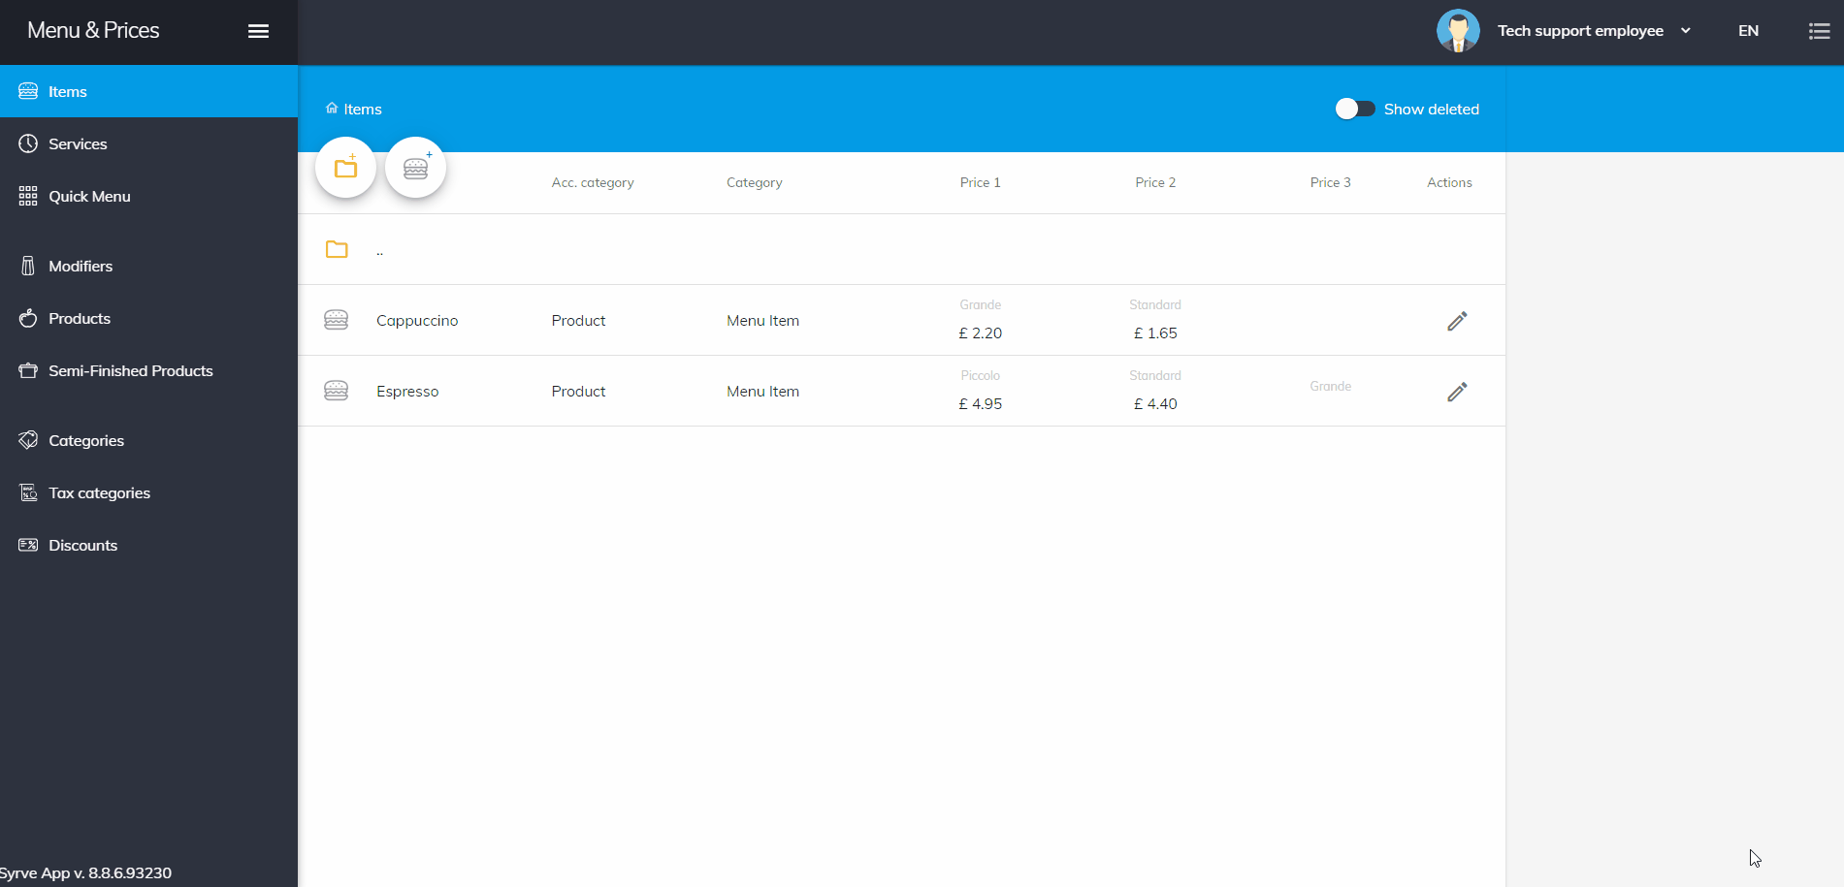Collapse sidebar using the hamburger menu icon
The width and height of the screenshot is (1844, 887).
coord(258,31)
